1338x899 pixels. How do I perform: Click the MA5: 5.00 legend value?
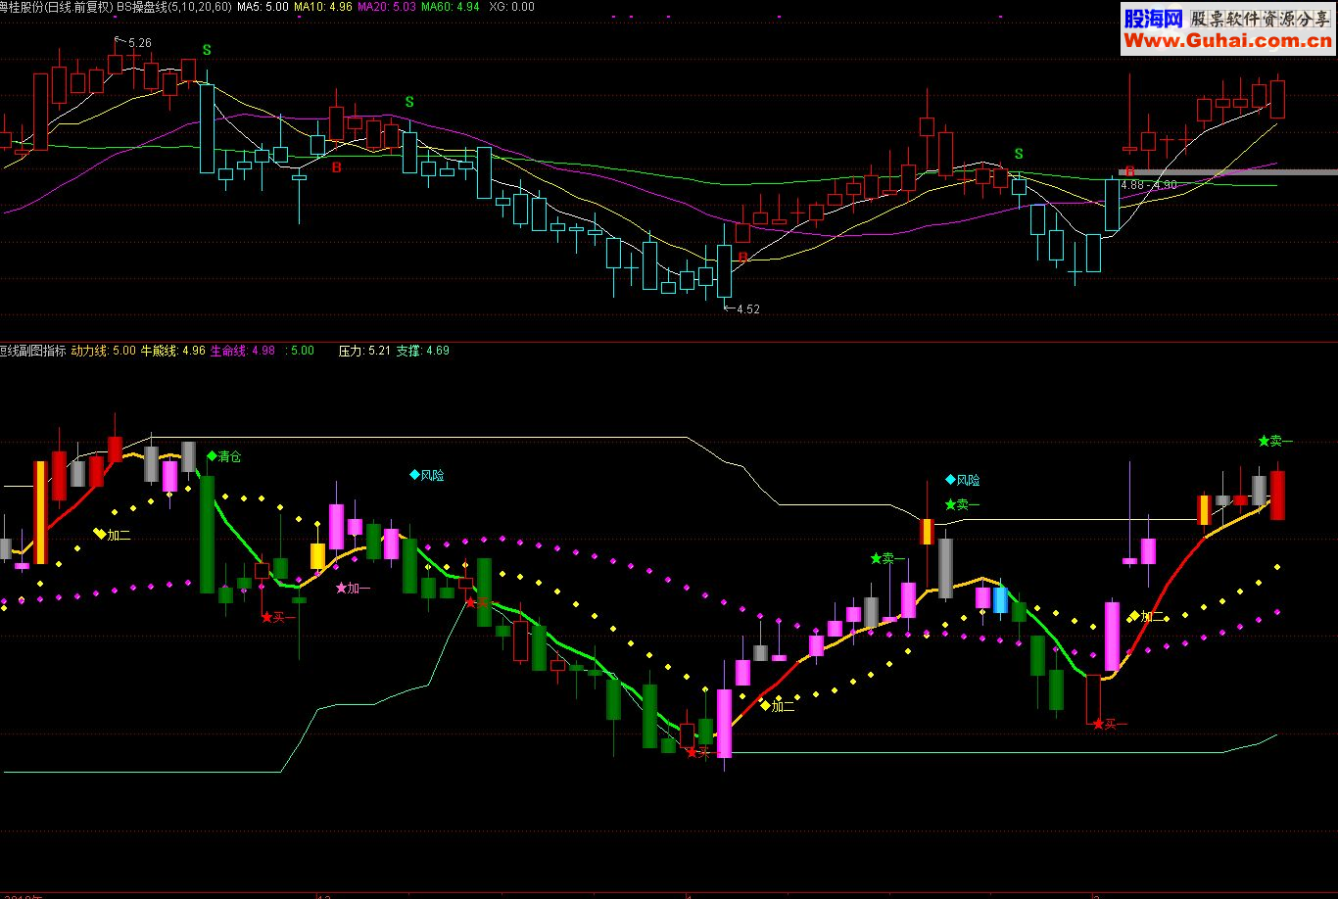(263, 7)
